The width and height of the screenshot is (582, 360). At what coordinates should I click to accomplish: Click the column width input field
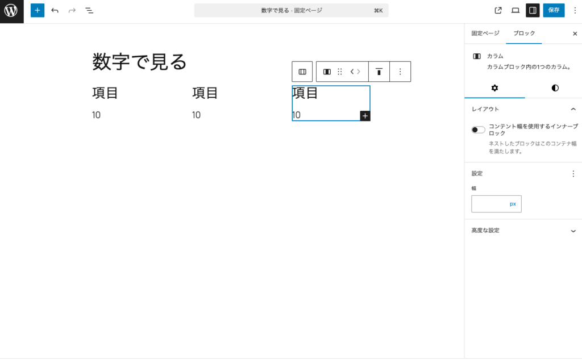[489, 204]
